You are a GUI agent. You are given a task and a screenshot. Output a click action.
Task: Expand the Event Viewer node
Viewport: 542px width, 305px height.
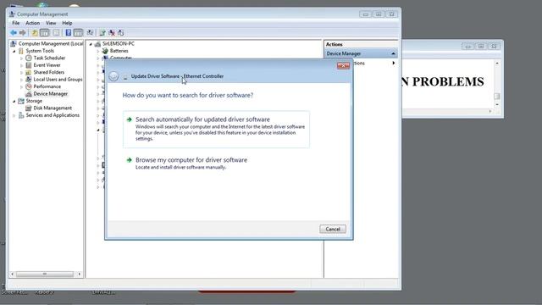click(22, 65)
